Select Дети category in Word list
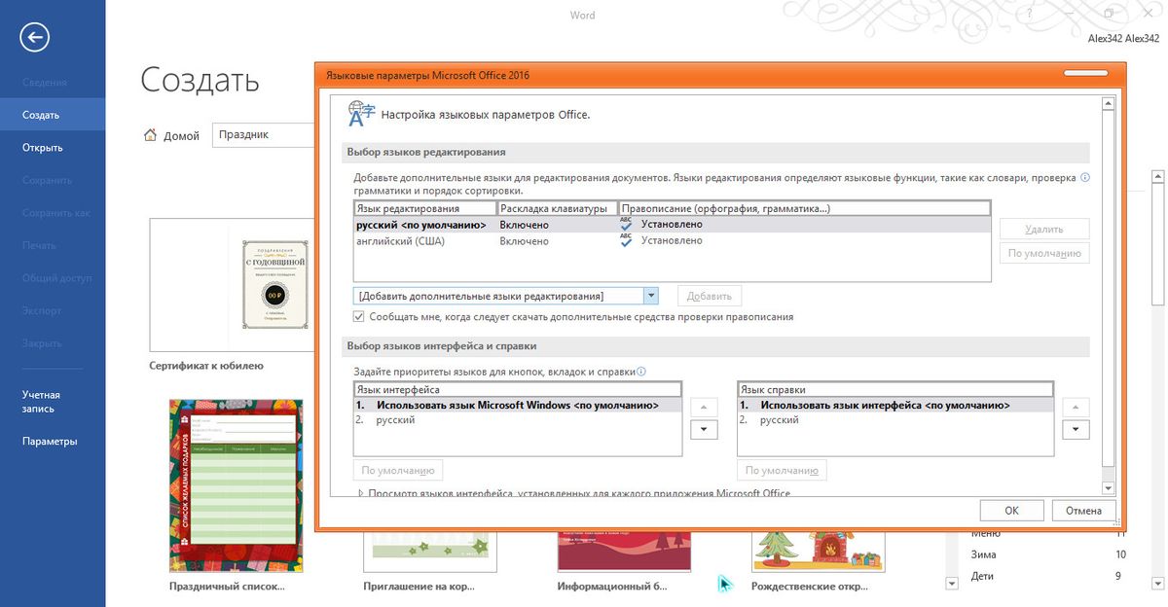This screenshot has width=1168, height=607. click(x=983, y=576)
